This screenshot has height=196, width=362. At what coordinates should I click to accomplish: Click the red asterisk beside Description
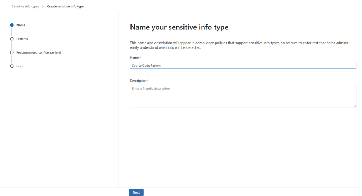(x=148, y=81)
